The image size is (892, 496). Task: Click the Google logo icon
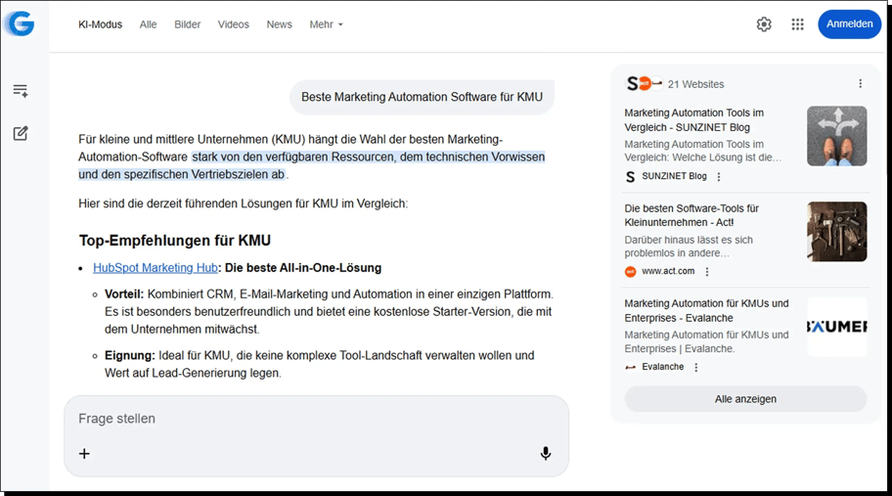click(20, 23)
